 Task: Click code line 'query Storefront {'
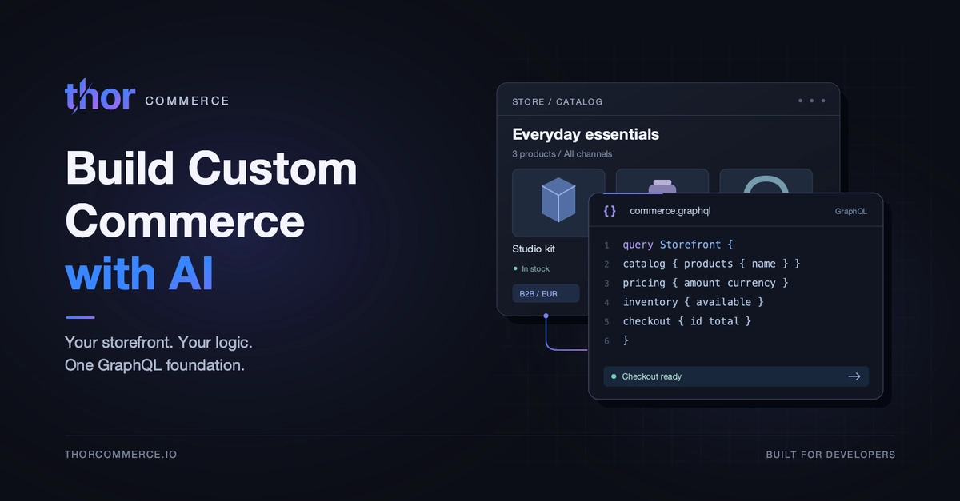pos(678,245)
